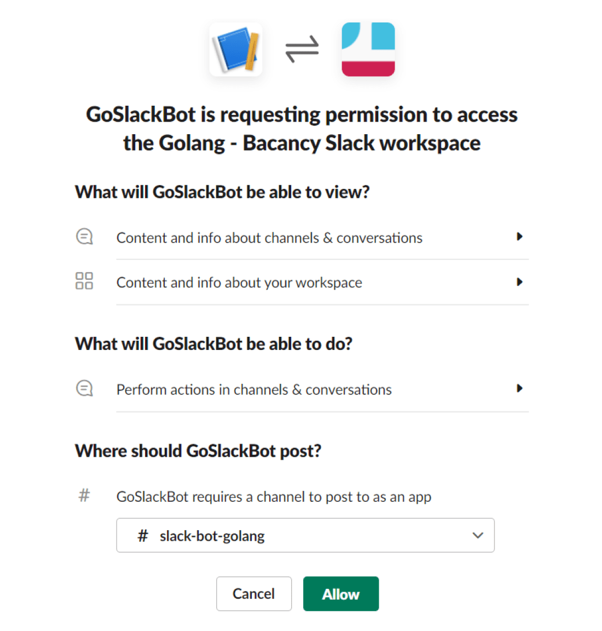Cancel the permission request
The width and height of the screenshot is (602, 631).
254,594
